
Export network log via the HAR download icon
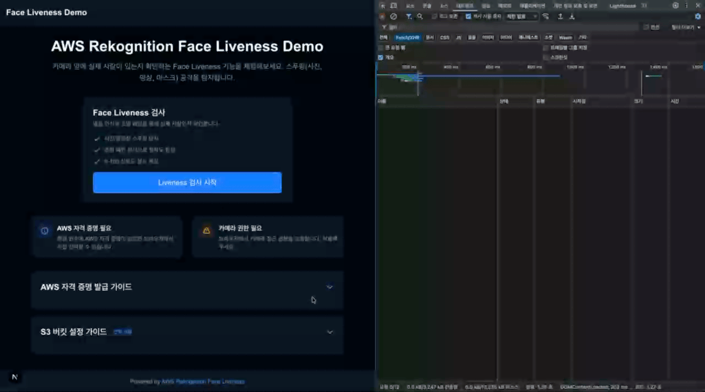572,17
